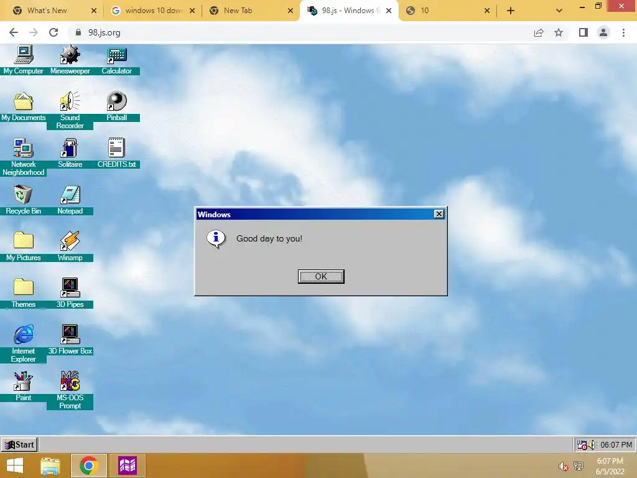Click the 06:07 PM clock in 98.js taskbar

click(x=616, y=444)
